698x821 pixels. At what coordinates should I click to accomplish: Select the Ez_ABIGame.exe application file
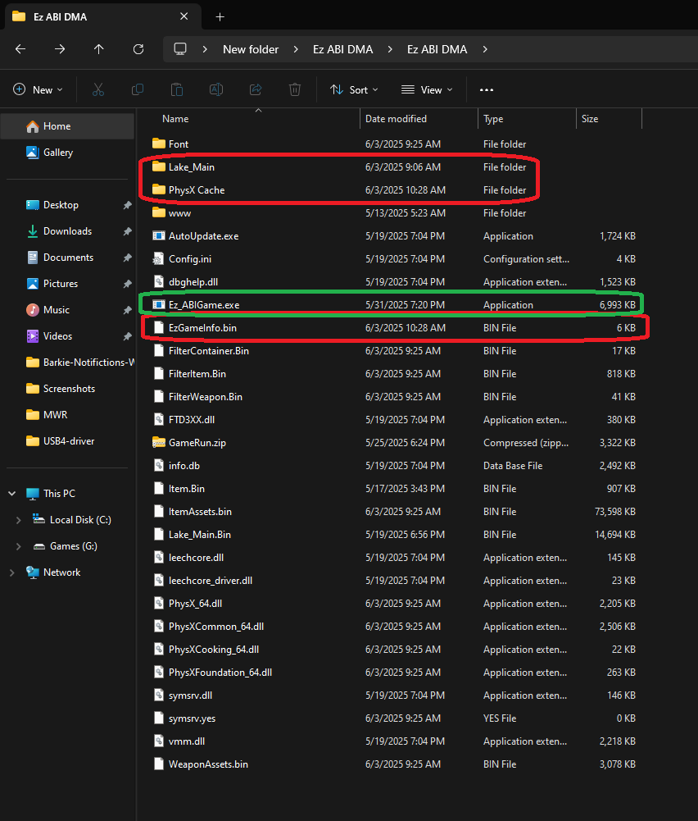pos(203,305)
